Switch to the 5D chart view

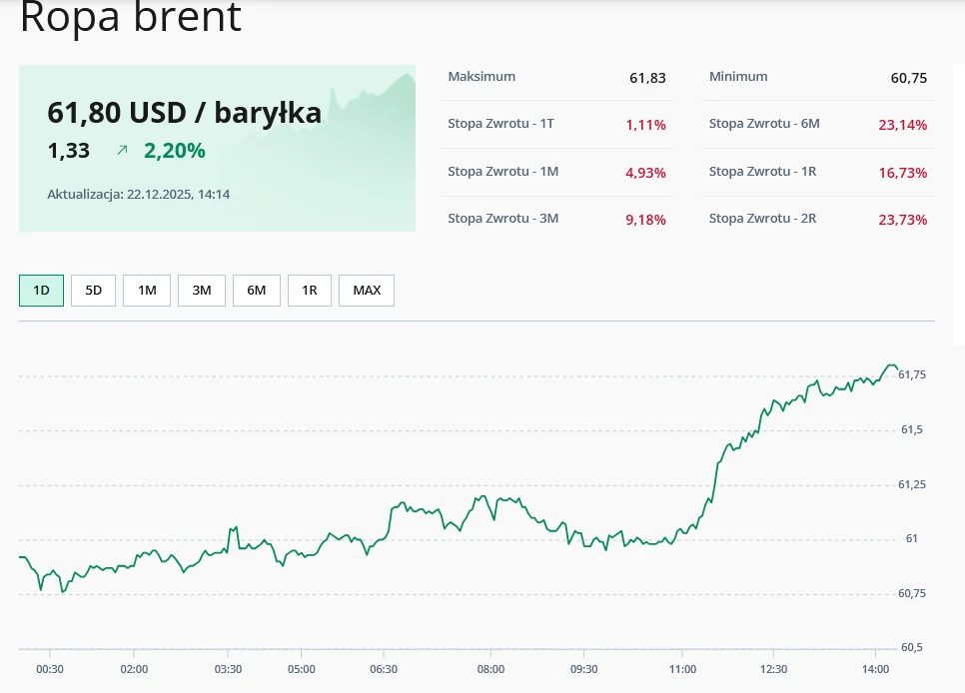[x=93, y=290]
